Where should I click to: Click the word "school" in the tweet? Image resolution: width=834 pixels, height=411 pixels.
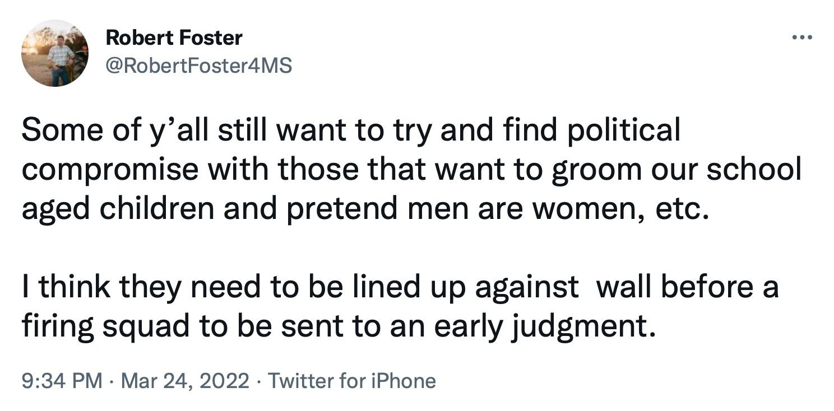tap(754, 170)
